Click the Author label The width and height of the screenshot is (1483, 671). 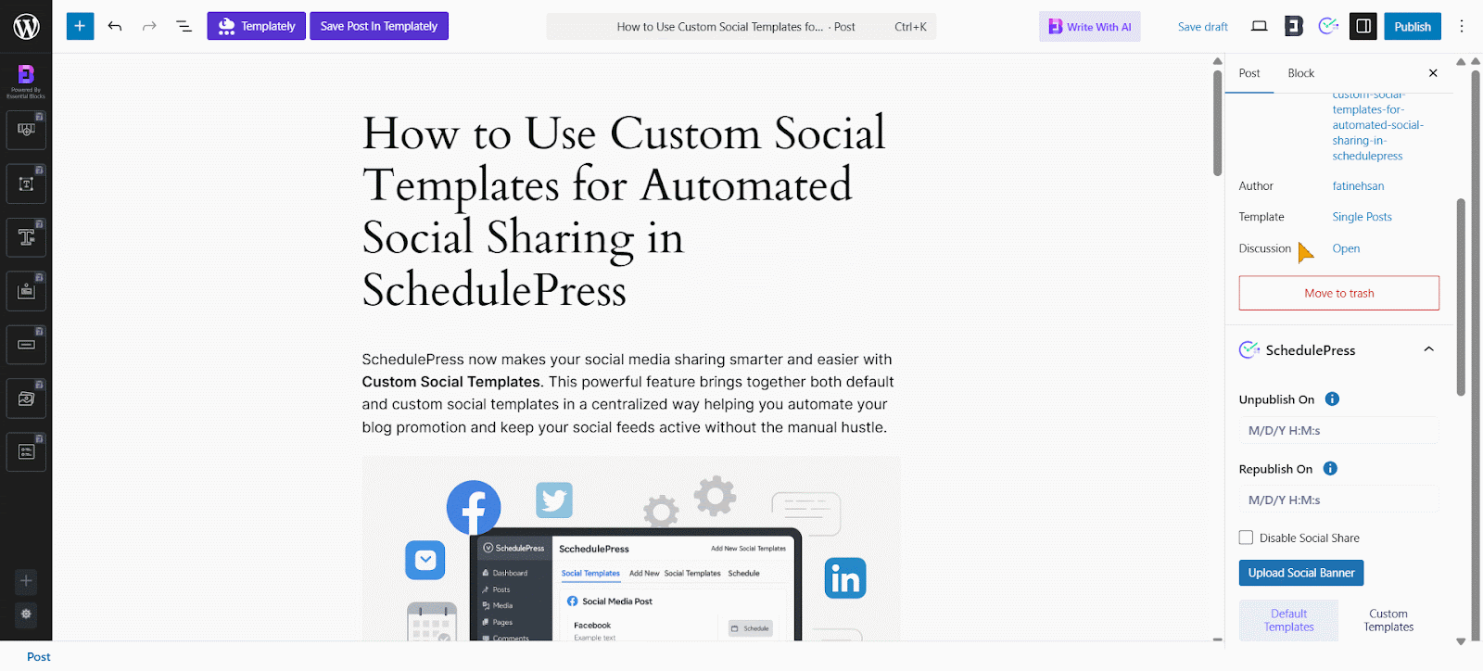[x=1256, y=186]
